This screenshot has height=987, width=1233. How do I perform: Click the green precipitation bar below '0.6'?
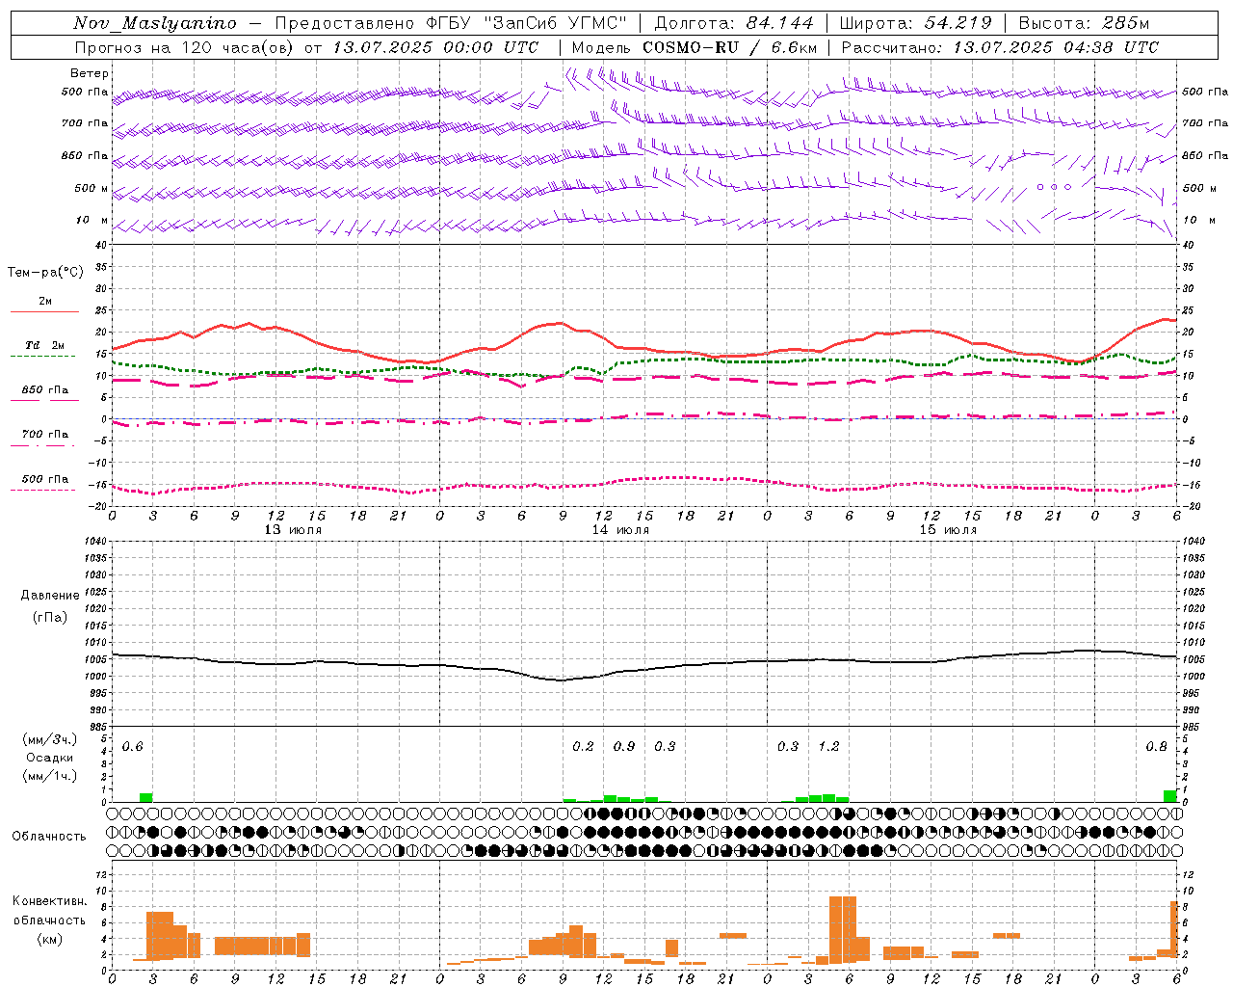pyautogui.click(x=146, y=797)
